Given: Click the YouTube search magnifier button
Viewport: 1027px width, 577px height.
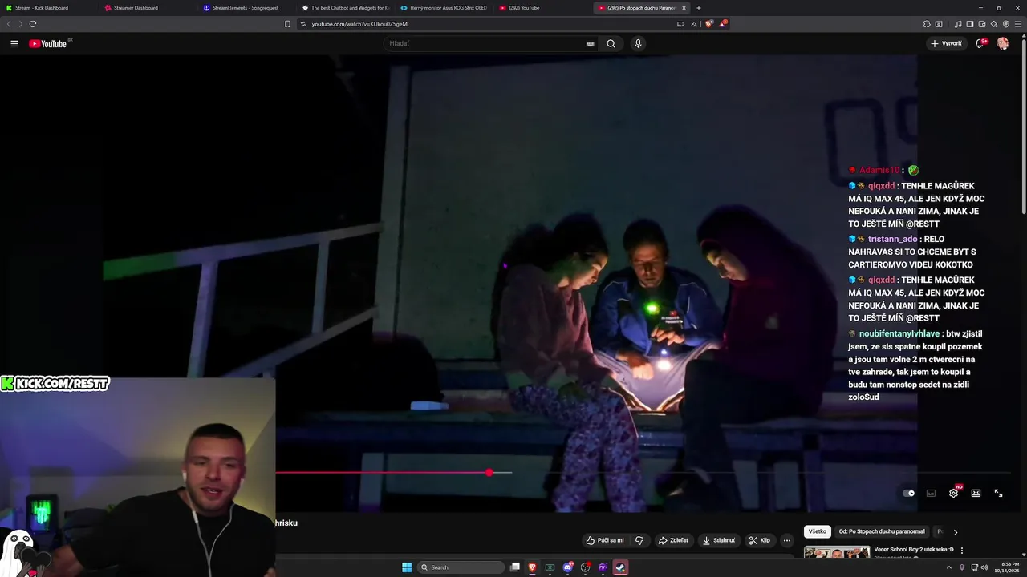Looking at the screenshot, I should click(611, 43).
